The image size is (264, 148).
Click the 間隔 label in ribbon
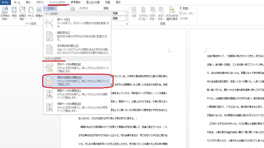click(106, 8)
